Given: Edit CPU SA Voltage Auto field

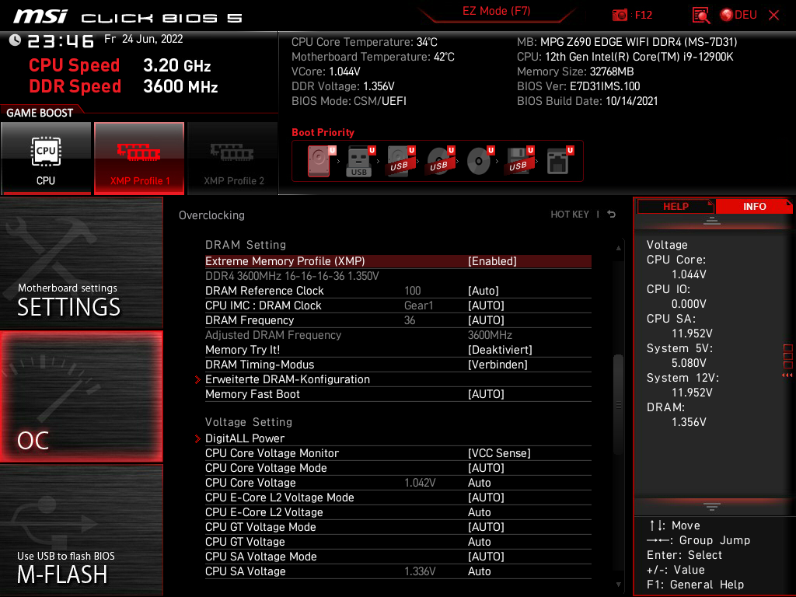Looking at the screenshot, I should (479, 571).
